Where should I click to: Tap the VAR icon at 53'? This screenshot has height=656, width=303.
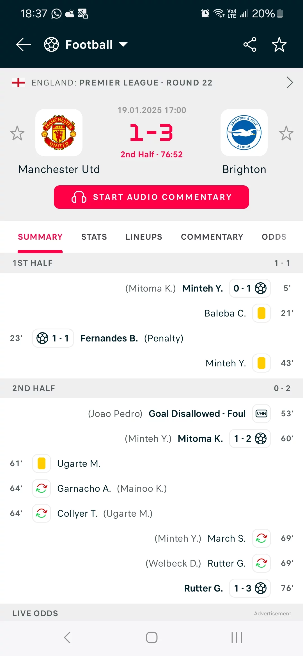(x=261, y=414)
